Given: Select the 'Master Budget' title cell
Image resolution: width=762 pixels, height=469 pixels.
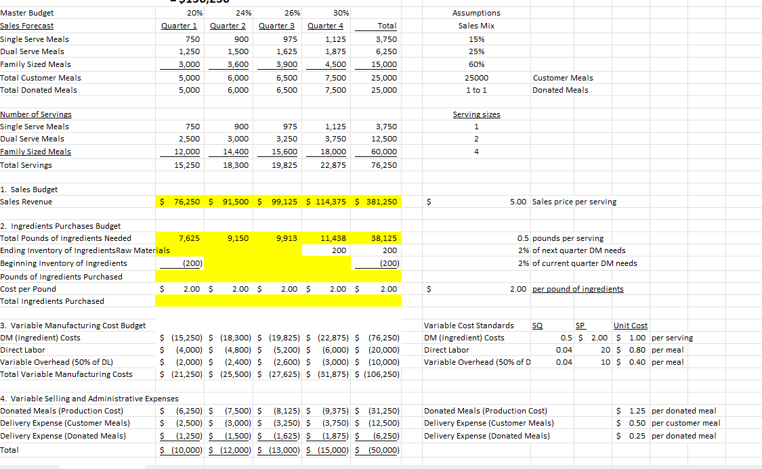Looking at the screenshot, I should pyautogui.click(x=26, y=13).
